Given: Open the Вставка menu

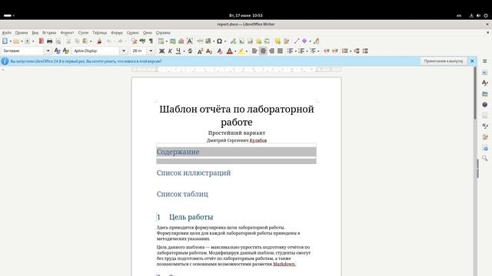Looking at the screenshot, I should (x=49, y=32).
